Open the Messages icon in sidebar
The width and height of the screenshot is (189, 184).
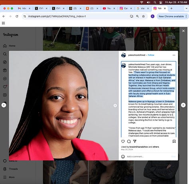[x=5, y=79]
